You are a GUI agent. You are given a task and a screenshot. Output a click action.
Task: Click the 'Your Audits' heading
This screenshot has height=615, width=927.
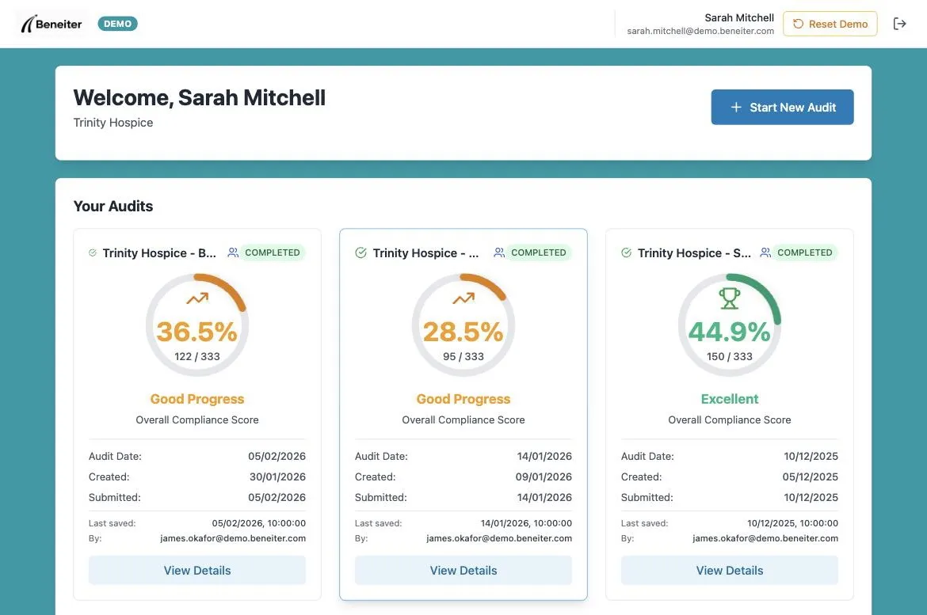[x=113, y=206]
